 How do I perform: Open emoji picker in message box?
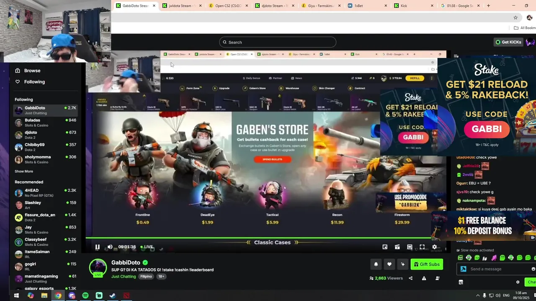(533, 269)
